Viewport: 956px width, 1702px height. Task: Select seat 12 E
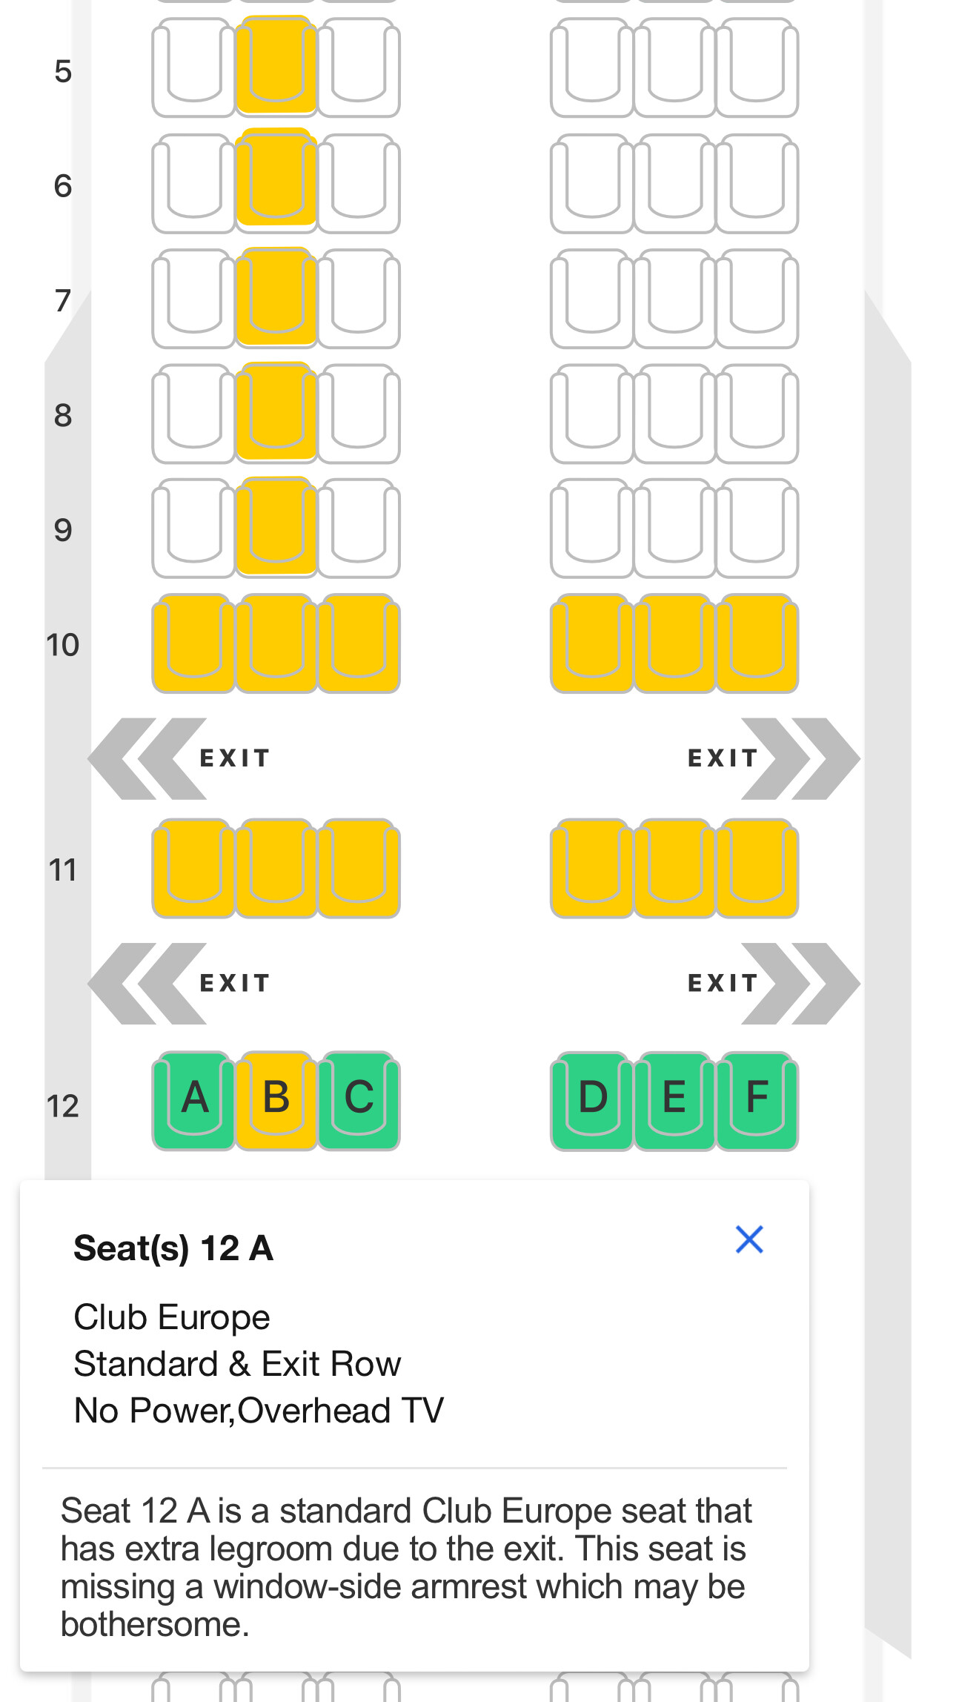pyautogui.click(x=674, y=1100)
